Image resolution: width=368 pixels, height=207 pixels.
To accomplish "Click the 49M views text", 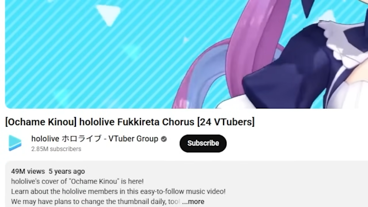I will [28, 171].
